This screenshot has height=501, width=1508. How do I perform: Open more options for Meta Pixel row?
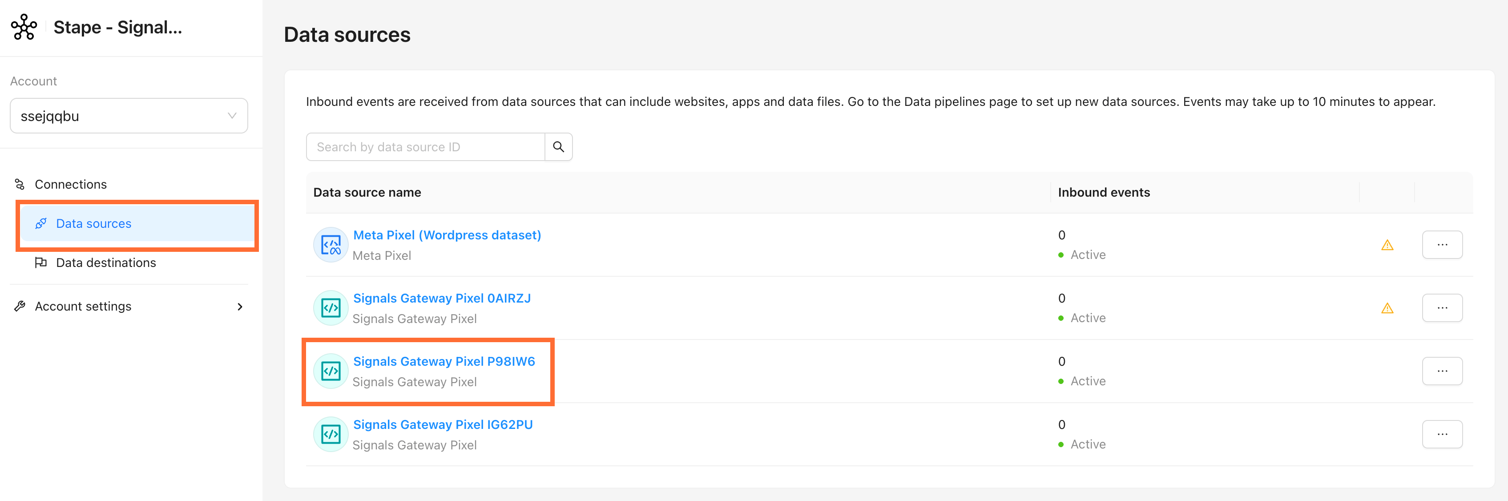click(x=1442, y=245)
